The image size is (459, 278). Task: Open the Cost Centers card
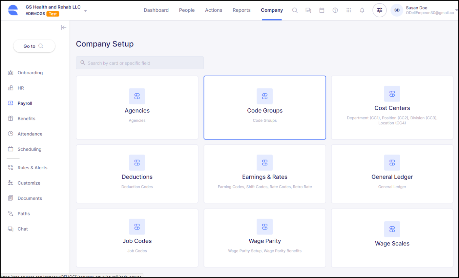coord(392,108)
